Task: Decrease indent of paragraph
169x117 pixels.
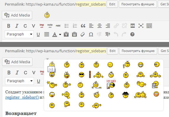Action: click(x=99, y=34)
